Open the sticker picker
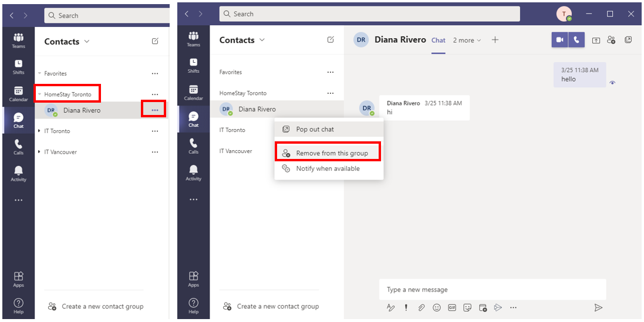 467,307
